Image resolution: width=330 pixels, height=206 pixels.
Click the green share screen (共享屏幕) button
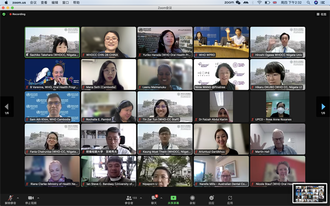click(173, 199)
